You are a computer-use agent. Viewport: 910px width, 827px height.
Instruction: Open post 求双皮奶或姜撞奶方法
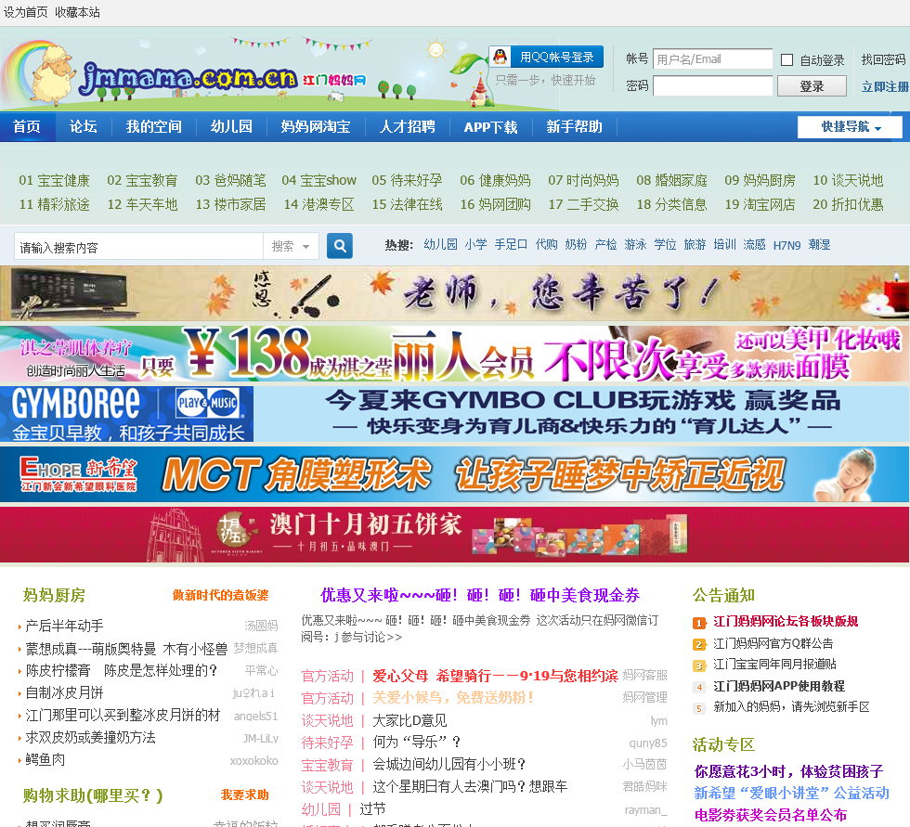pyautogui.click(x=91, y=738)
